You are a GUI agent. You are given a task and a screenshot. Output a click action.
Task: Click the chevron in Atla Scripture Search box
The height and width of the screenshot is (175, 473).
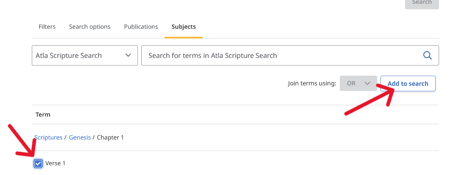tap(128, 55)
